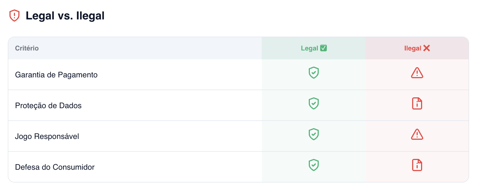This screenshot has height=193, width=478.
Task: Select the Jogo Responsável row label
Action: coord(47,136)
